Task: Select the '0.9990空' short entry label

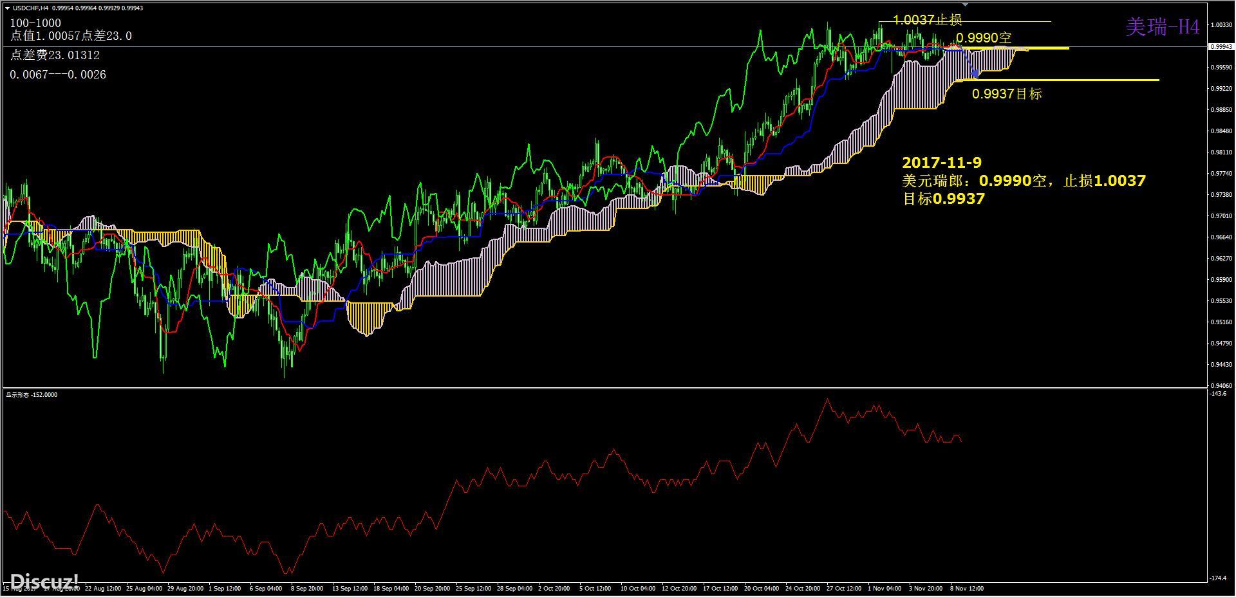Action: [x=984, y=38]
